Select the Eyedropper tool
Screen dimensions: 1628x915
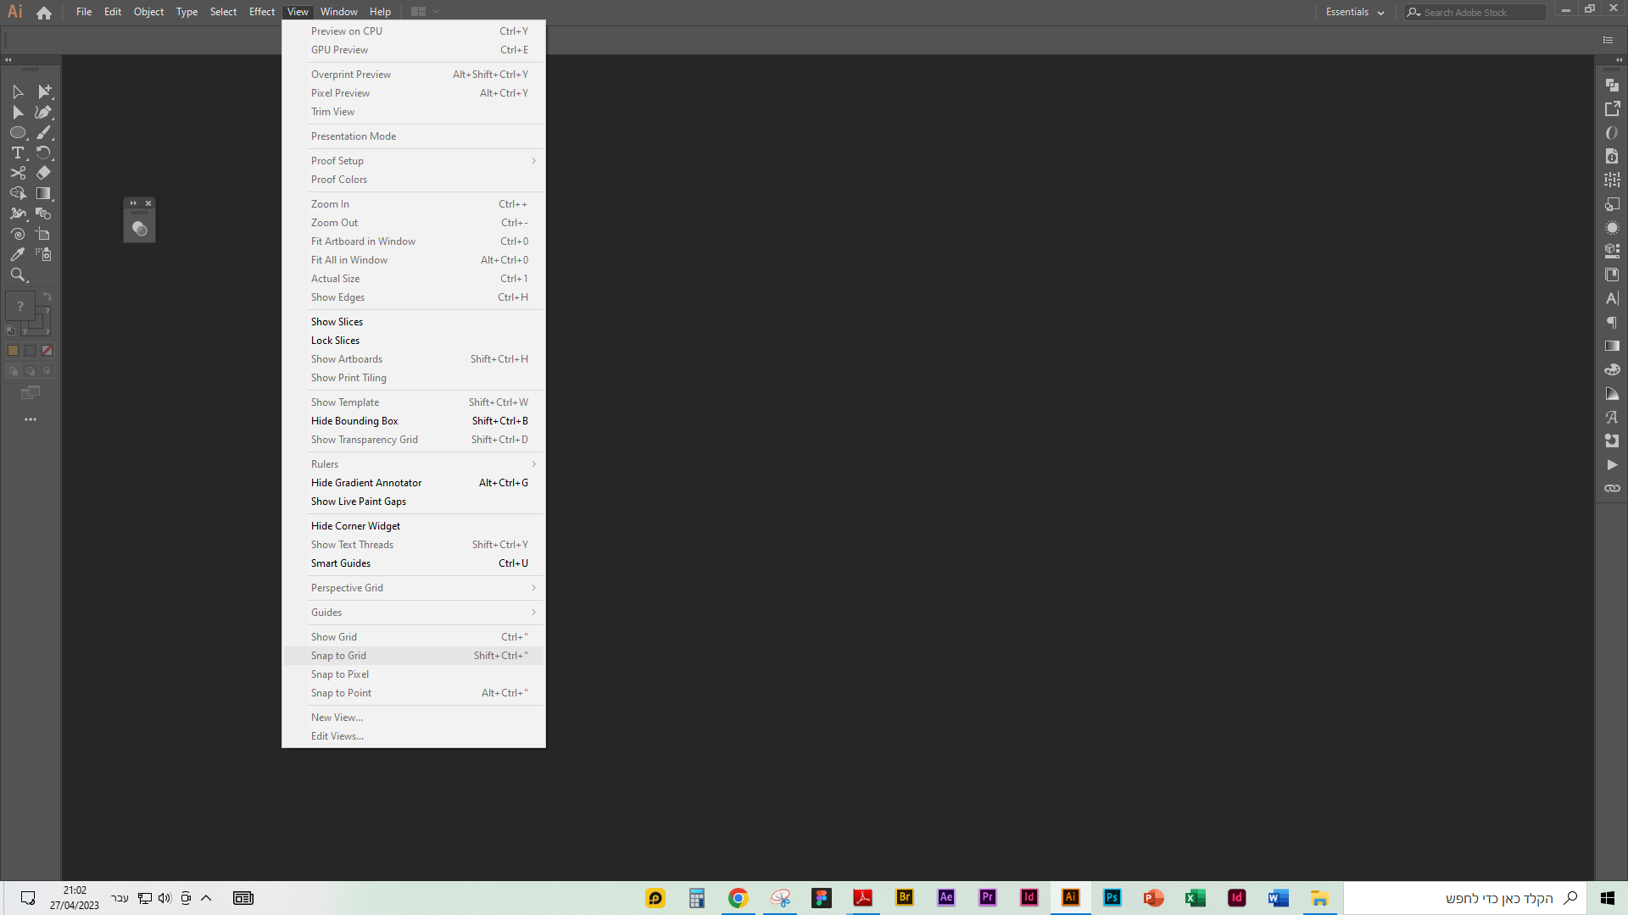[17, 255]
